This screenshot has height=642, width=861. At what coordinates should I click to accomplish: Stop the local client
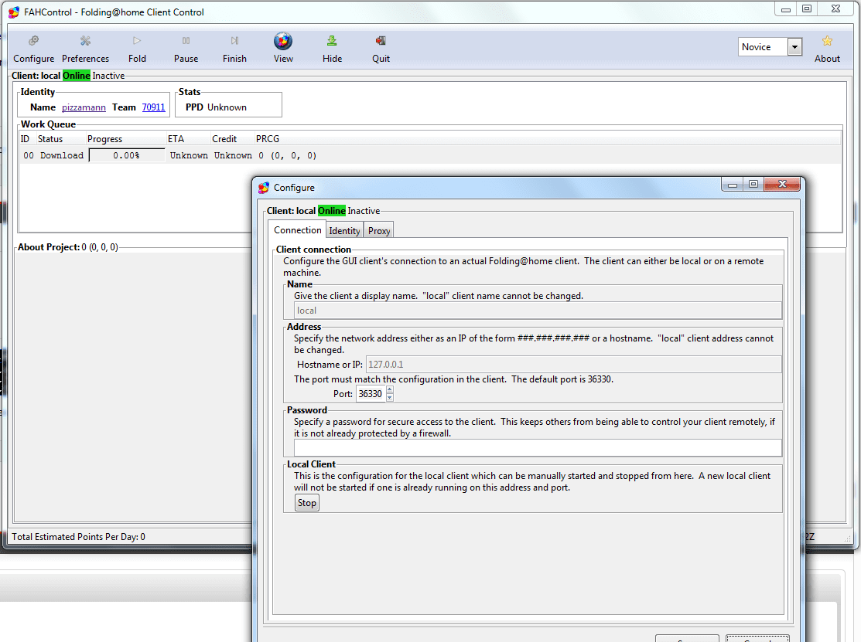point(307,503)
